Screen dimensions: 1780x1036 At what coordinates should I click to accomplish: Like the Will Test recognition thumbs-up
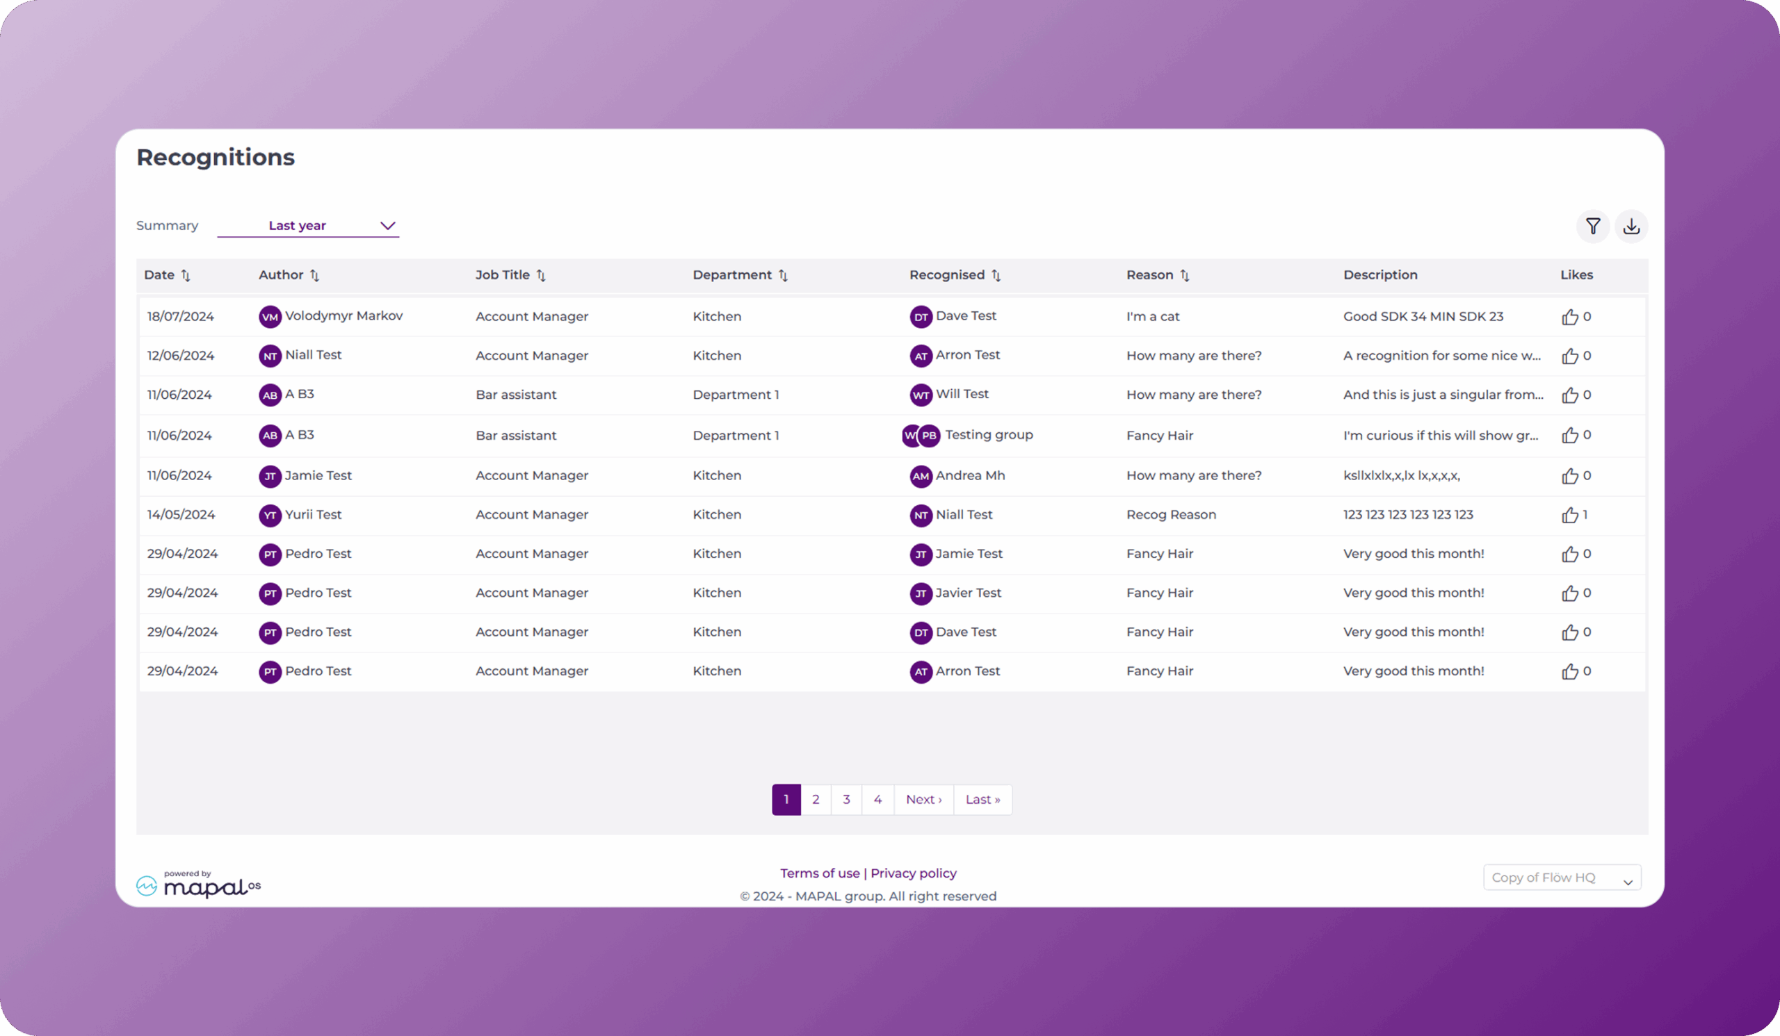[x=1569, y=395]
